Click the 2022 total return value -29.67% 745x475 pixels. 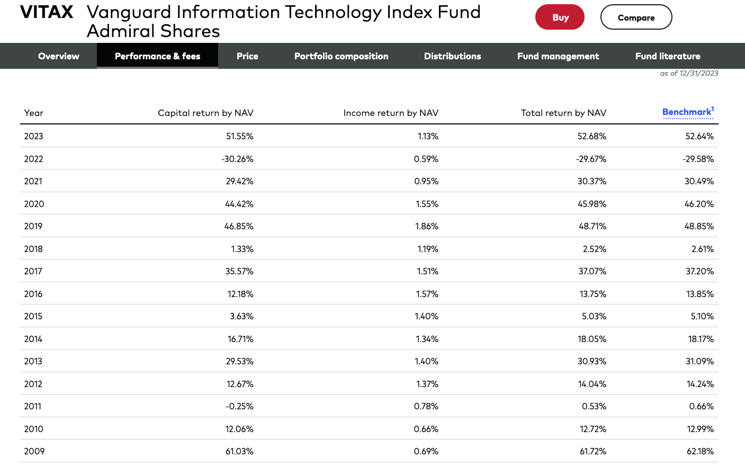click(x=591, y=159)
